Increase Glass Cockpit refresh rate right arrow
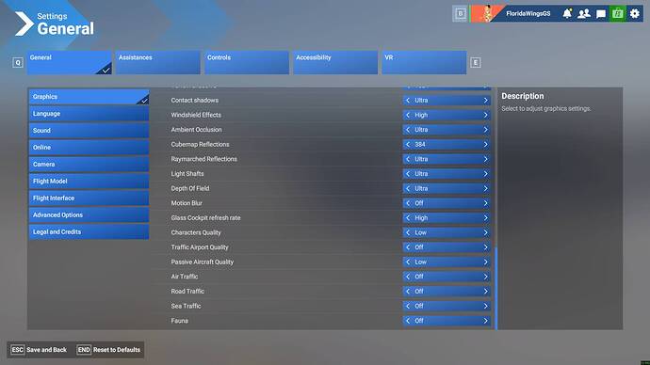 (485, 217)
